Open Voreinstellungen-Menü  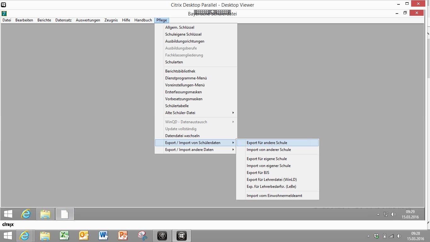(x=196, y=85)
